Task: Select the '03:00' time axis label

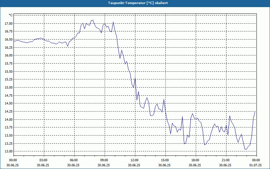Action: pyautogui.click(x=43, y=160)
